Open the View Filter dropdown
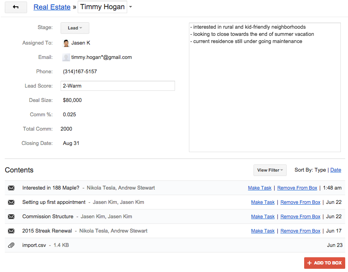This screenshot has width=348, height=272. coord(270,170)
